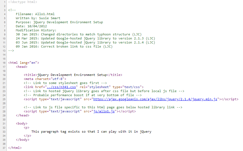243x151 pixels.
Task: Open the js/allo1.js script link
Action: click(x=104, y=111)
